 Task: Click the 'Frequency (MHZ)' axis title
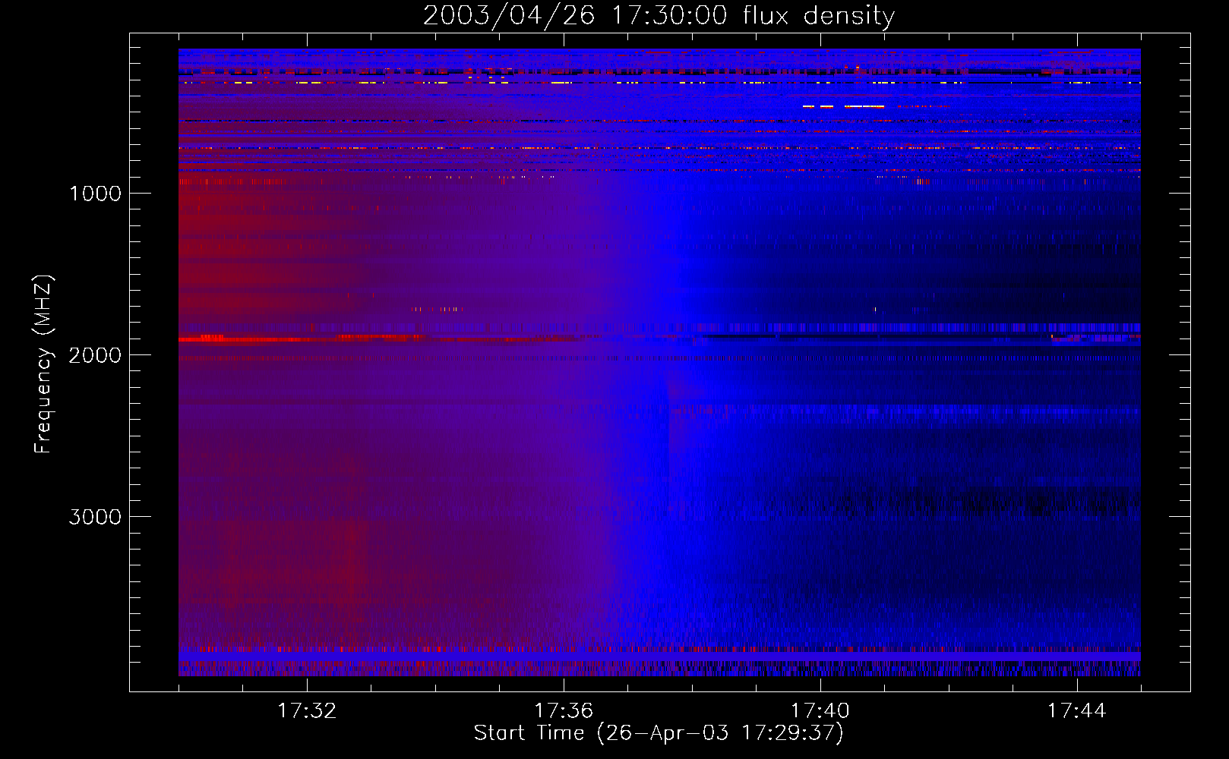(43, 364)
